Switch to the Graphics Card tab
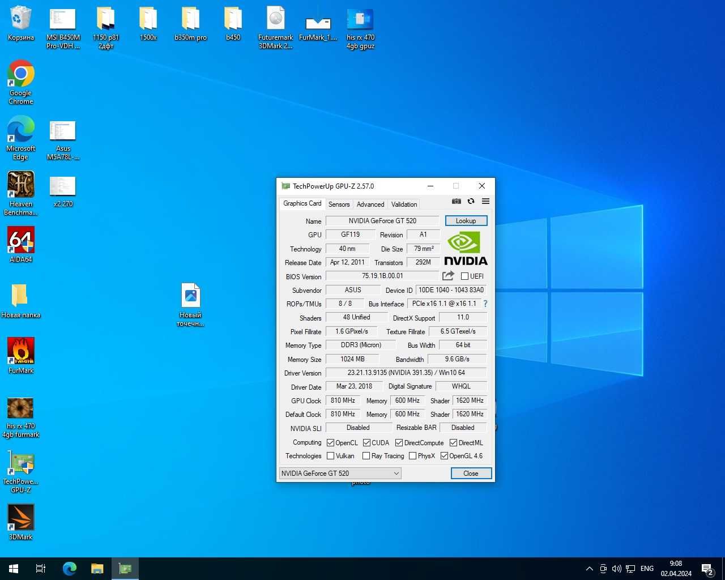Viewport: 725px width, 580px height. coord(302,203)
